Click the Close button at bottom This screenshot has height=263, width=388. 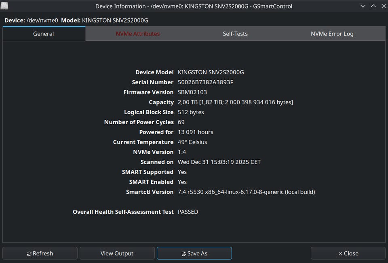[x=348, y=253]
